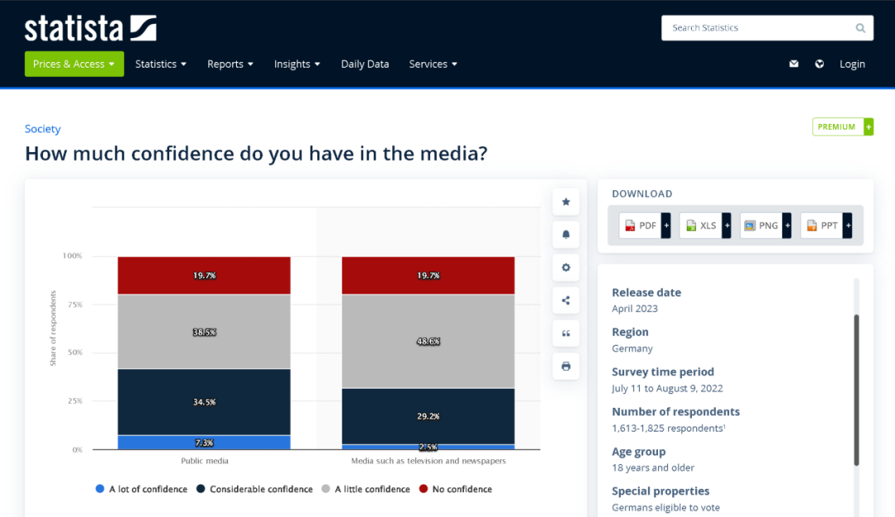Click the 'Share of respondents' axis title
Viewport: 895px width, 517px height.
click(53, 328)
